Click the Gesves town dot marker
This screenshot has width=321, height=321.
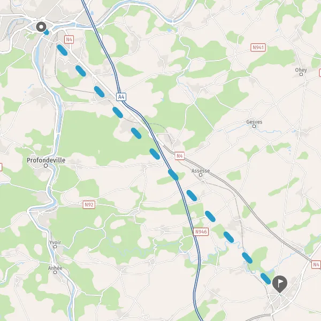click(x=254, y=126)
